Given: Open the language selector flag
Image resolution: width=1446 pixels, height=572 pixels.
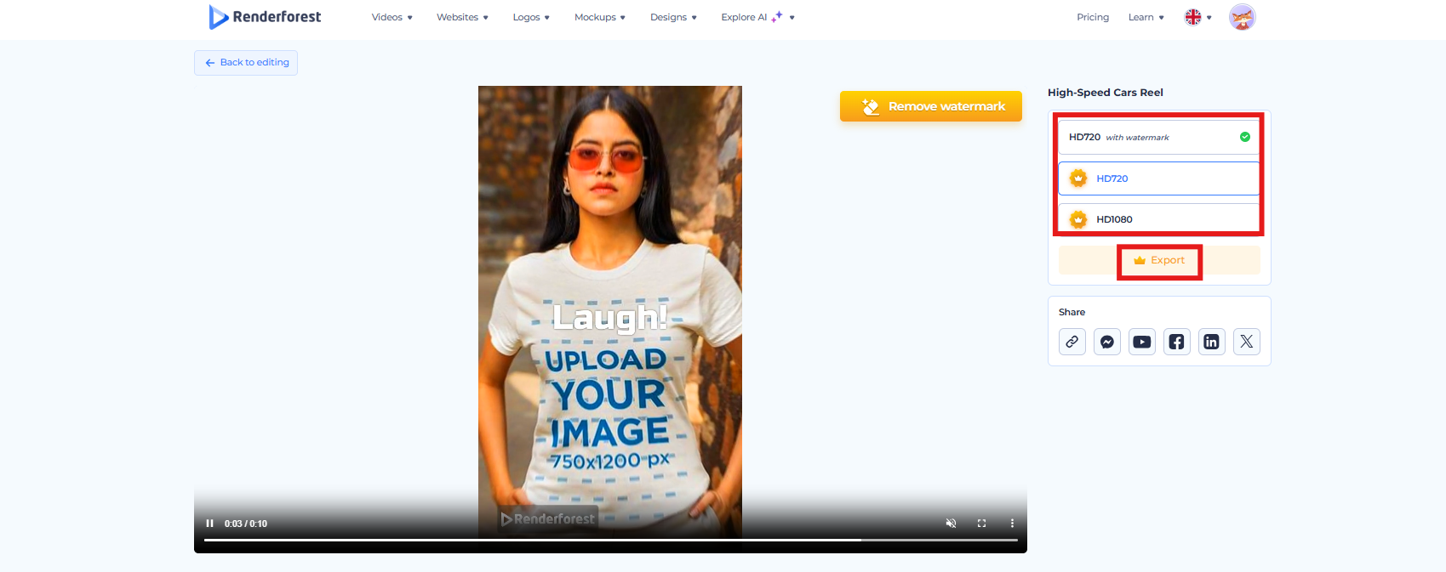Looking at the screenshot, I should pos(1197,17).
